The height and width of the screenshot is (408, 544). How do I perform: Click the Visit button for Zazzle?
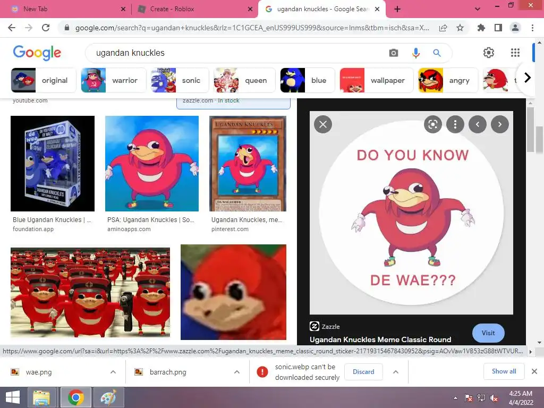[488, 333]
